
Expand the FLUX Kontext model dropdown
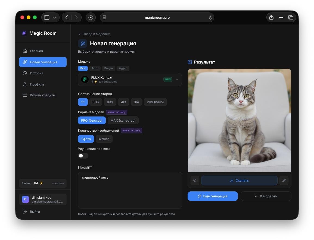coord(130,79)
